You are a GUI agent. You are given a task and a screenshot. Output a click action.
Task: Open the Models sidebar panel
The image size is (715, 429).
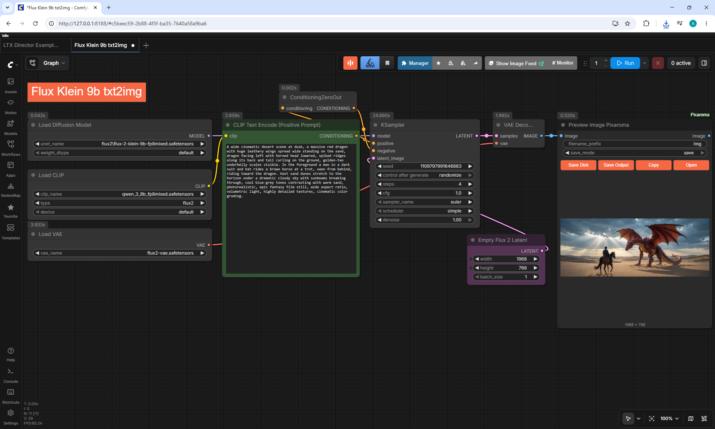(x=10, y=127)
